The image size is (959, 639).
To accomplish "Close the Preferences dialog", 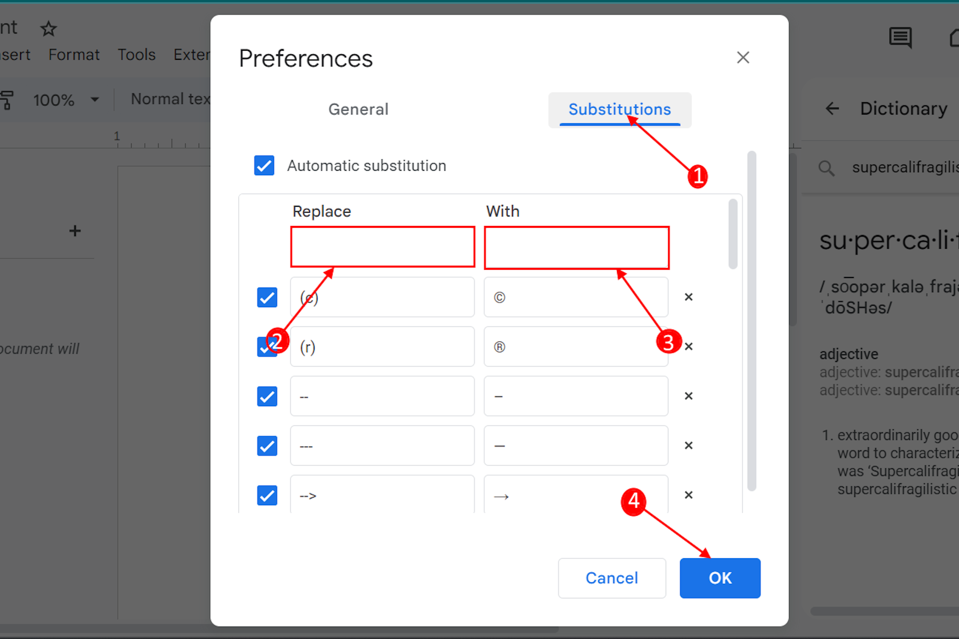I will coord(743,58).
